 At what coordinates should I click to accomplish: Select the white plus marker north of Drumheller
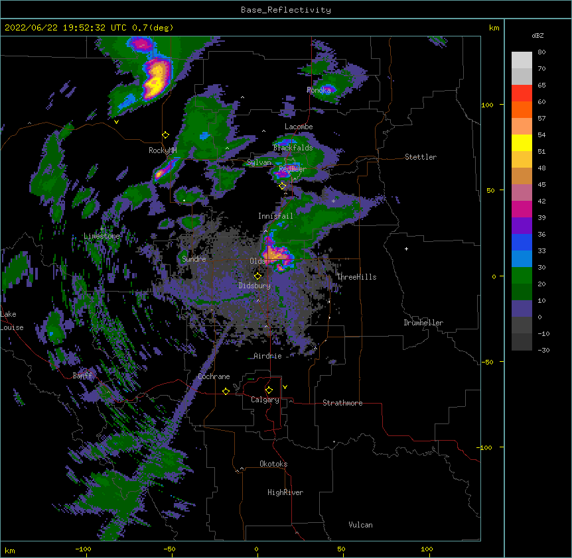[x=406, y=249]
